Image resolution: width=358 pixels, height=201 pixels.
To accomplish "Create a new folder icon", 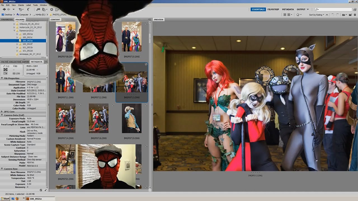I will [x=350, y=15].
